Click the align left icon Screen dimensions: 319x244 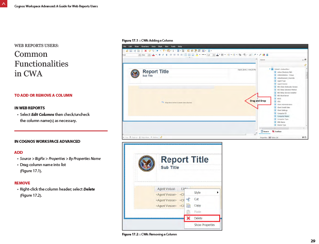point(171,55)
